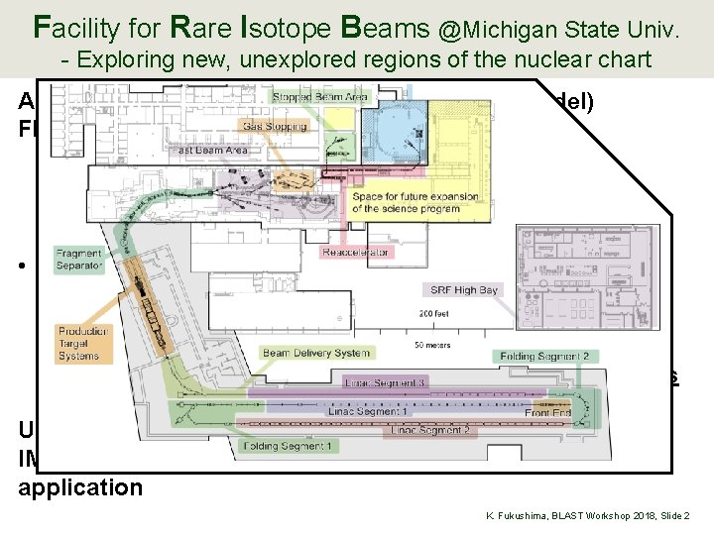The height and width of the screenshot is (535, 714).
Task: Select the 'Gas Stopping' label
Action: point(275,126)
